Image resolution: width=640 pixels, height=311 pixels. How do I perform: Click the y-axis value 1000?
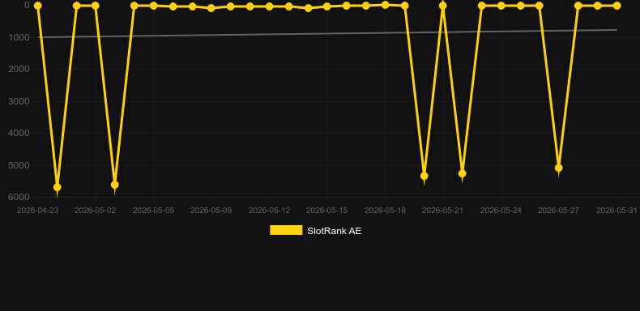point(19,37)
